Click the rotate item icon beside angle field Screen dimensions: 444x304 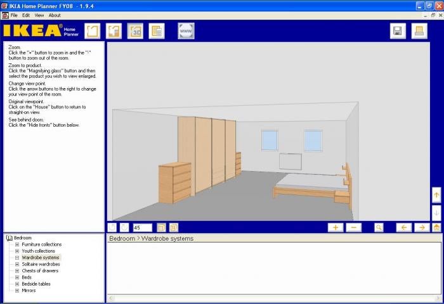point(124,227)
